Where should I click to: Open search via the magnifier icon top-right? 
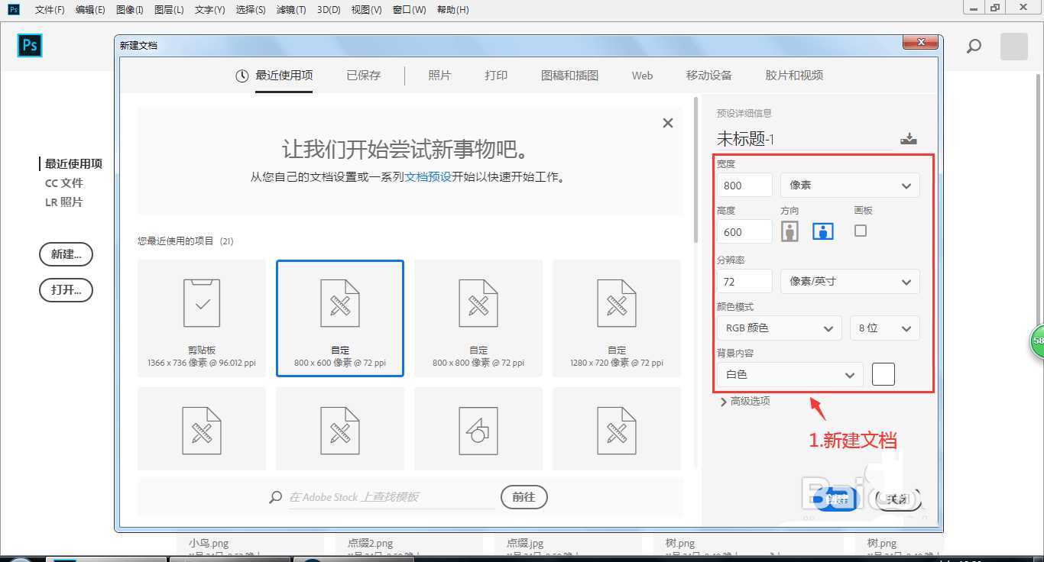[974, 46]
